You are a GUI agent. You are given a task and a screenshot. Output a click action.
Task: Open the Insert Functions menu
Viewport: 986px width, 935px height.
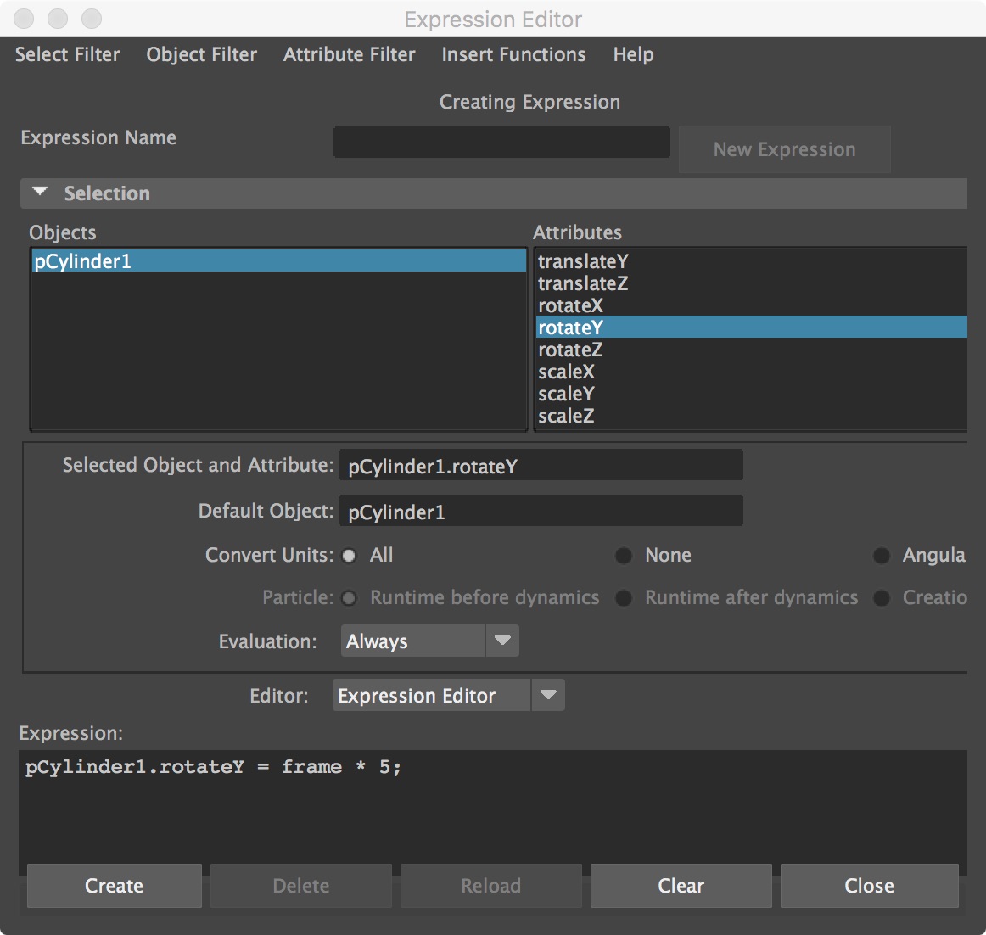[x=513, y=54]
